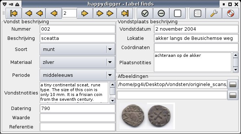Go to the next record
Viewport: 241px width, 134px height.
pos(85,13)
